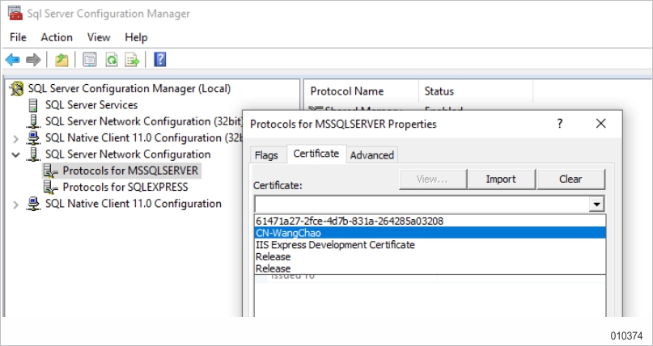Image resolution: width=653 pixels, height=346 pixels.
Task: Collapse the SQL Server Network Configuration node
Action: (15, 154)
